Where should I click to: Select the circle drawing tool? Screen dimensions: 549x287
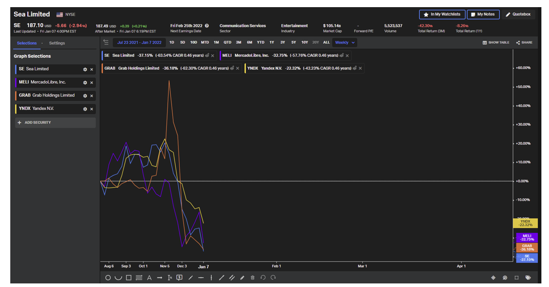[x=108, y=278]
